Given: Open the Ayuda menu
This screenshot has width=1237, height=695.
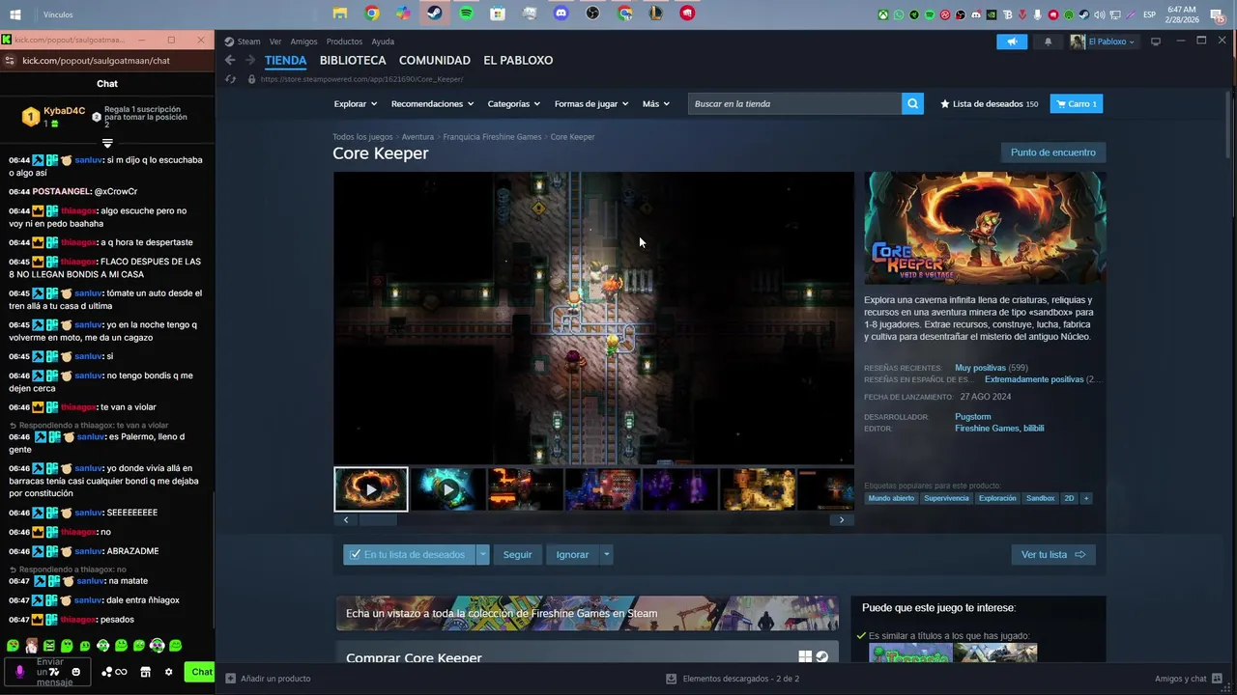Looking at the screenshot, I should coord(383,42).
